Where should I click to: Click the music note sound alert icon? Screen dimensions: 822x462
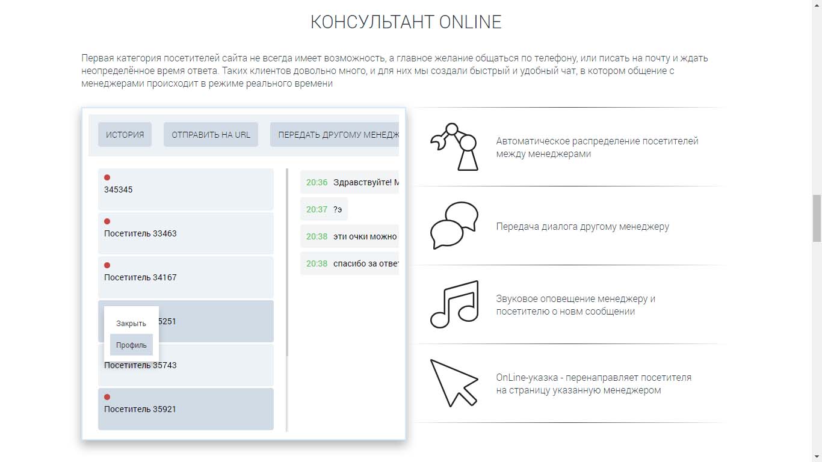coord(454,304)
